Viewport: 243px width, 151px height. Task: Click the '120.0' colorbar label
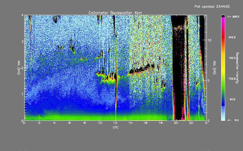click(x=232, y=79)
